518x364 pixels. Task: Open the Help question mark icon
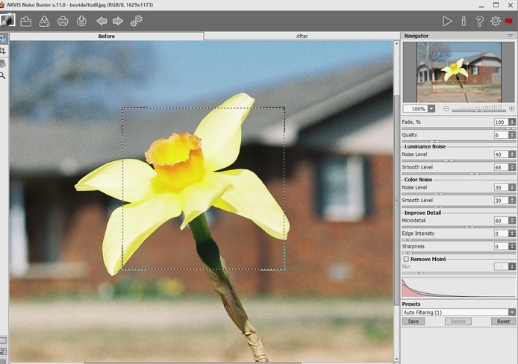479,21
